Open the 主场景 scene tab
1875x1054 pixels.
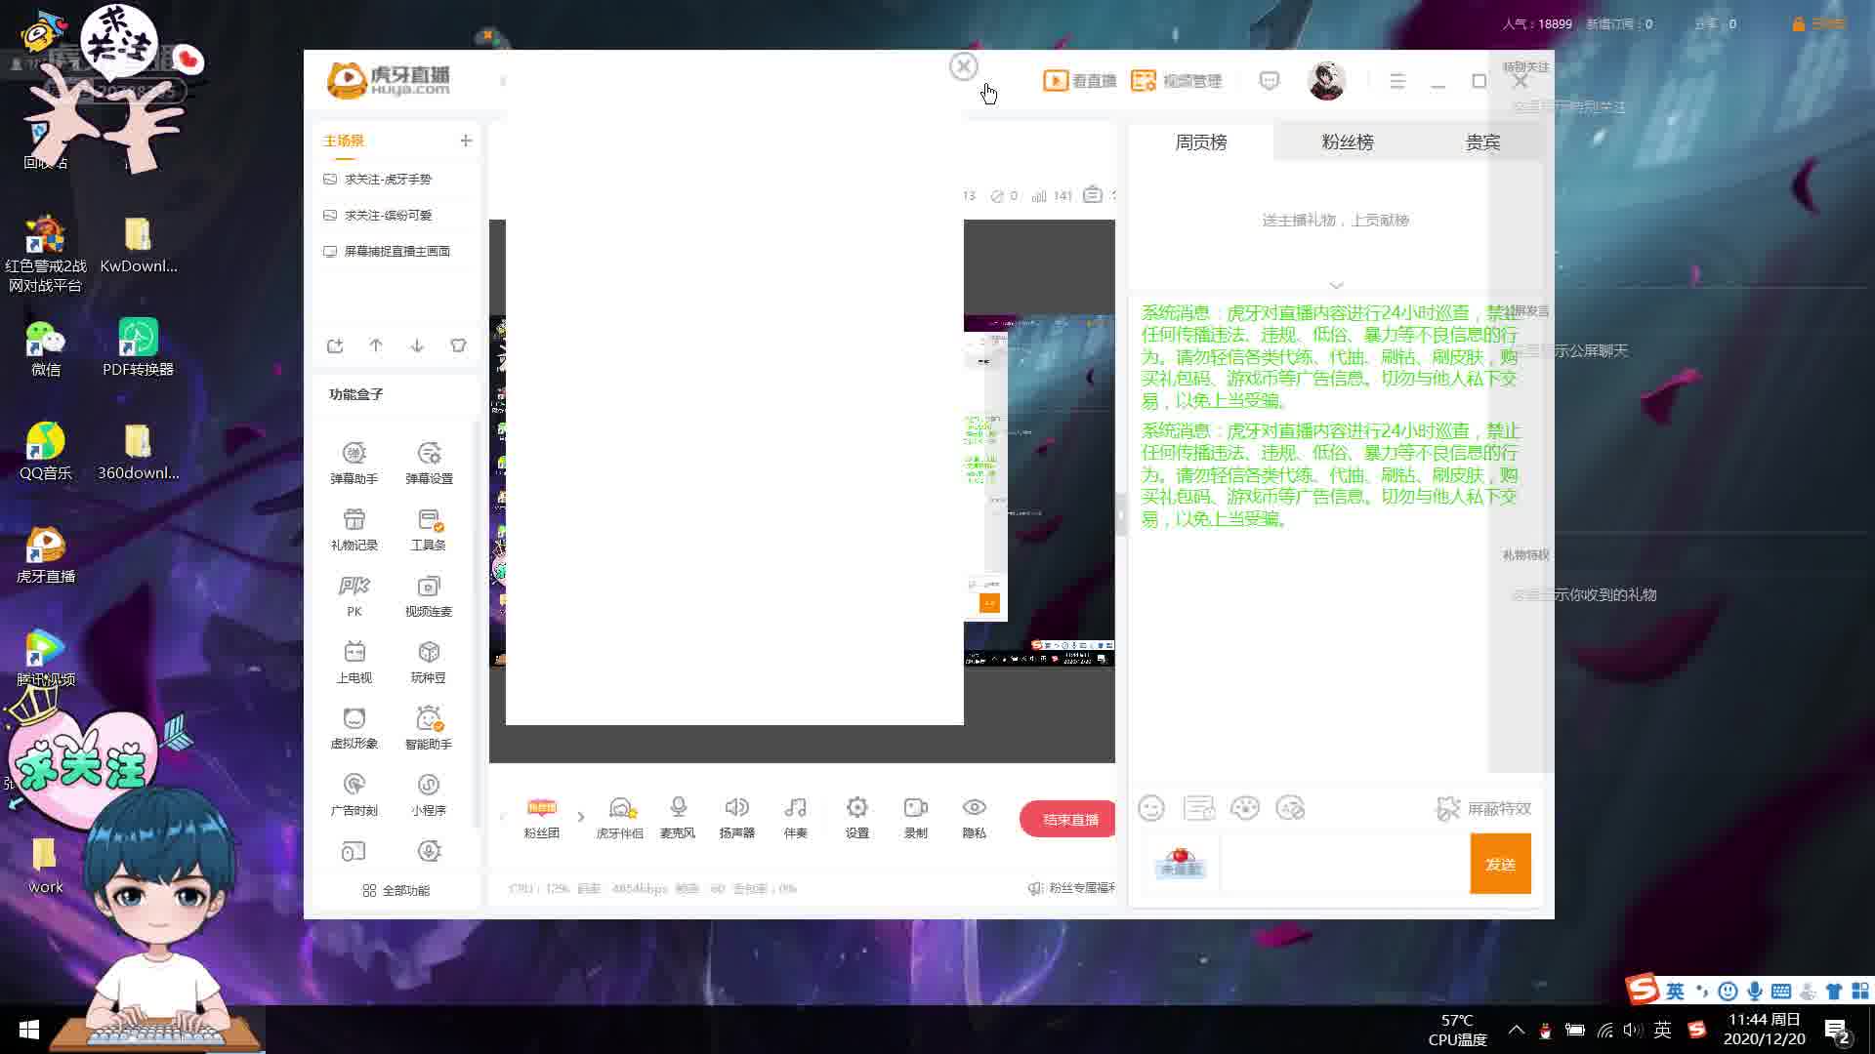point(344,141)
